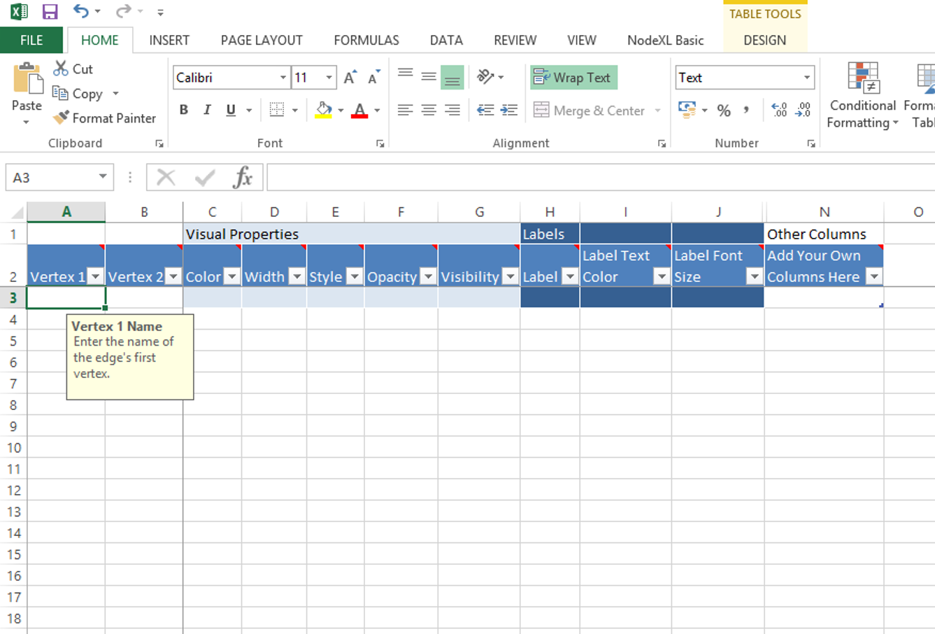Click the Cut icon
The height and width of the screenshot is (634, 935).
pyautogui.click(x=60, y=69)
